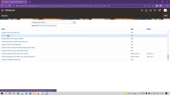The width and height of the screenshot is (170, 95).
Task: Open Chrome from the taskbar
Action: point(39,93)
